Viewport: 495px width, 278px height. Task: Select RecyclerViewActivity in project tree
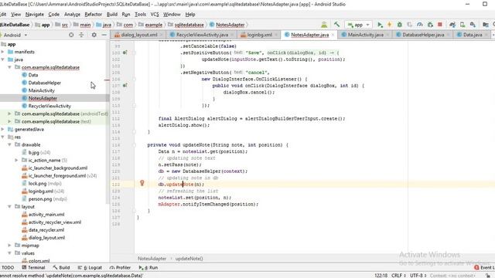(49, 106)
